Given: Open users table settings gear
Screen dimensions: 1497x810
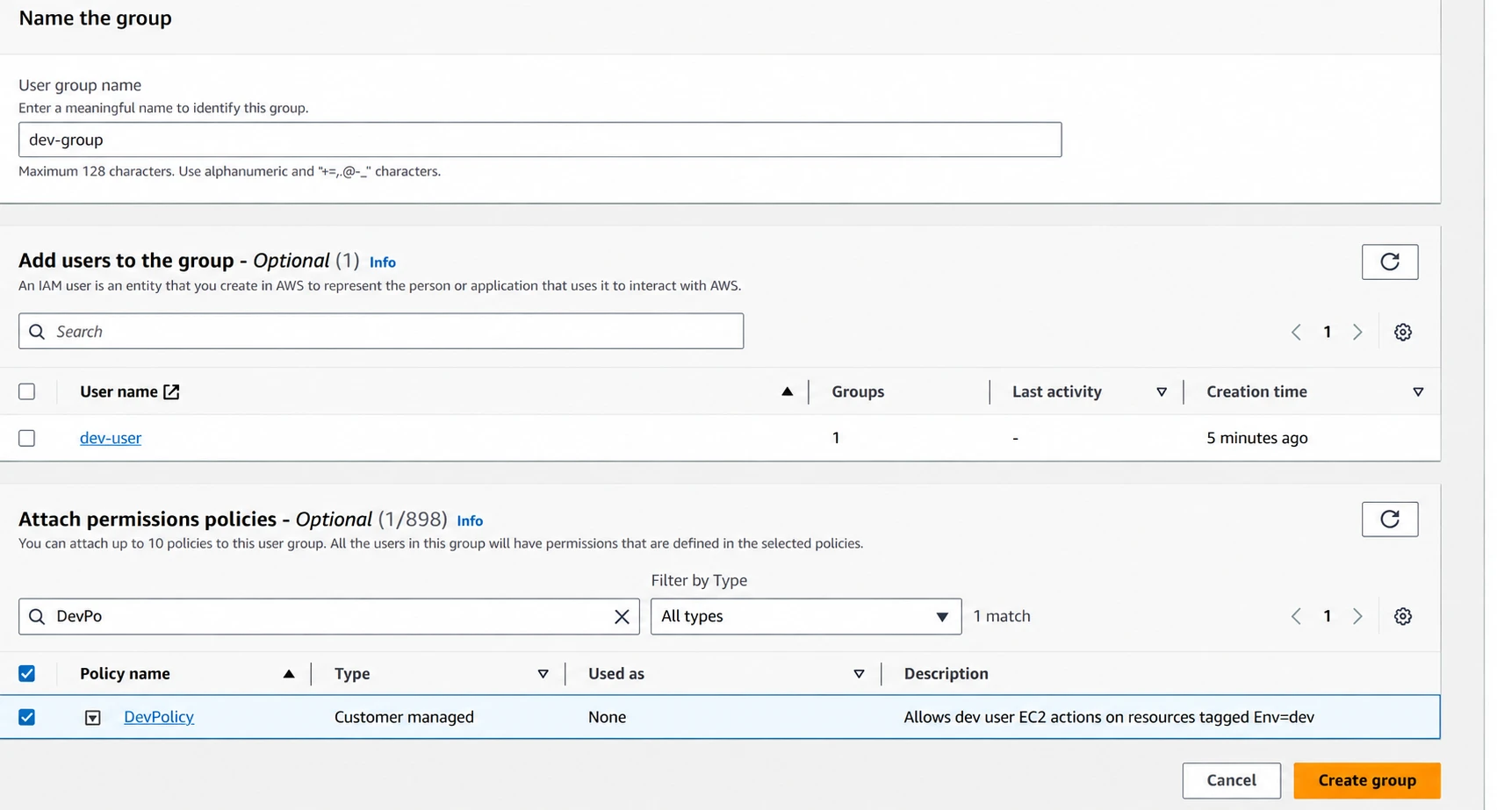Looking at the screenshot, I should 1402,332.
